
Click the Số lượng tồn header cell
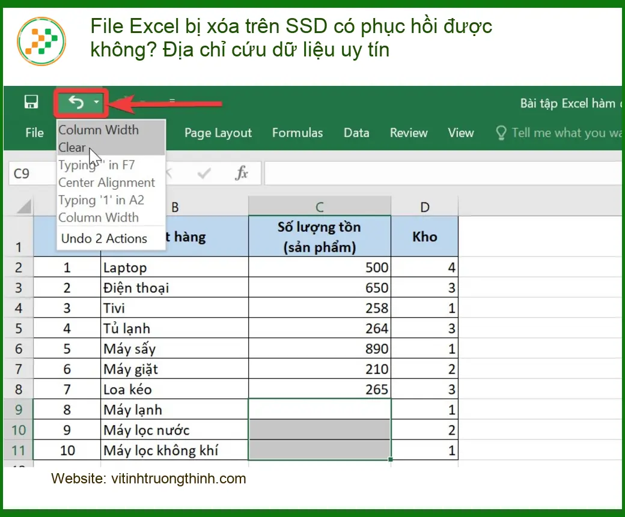(x=320, y=237)
